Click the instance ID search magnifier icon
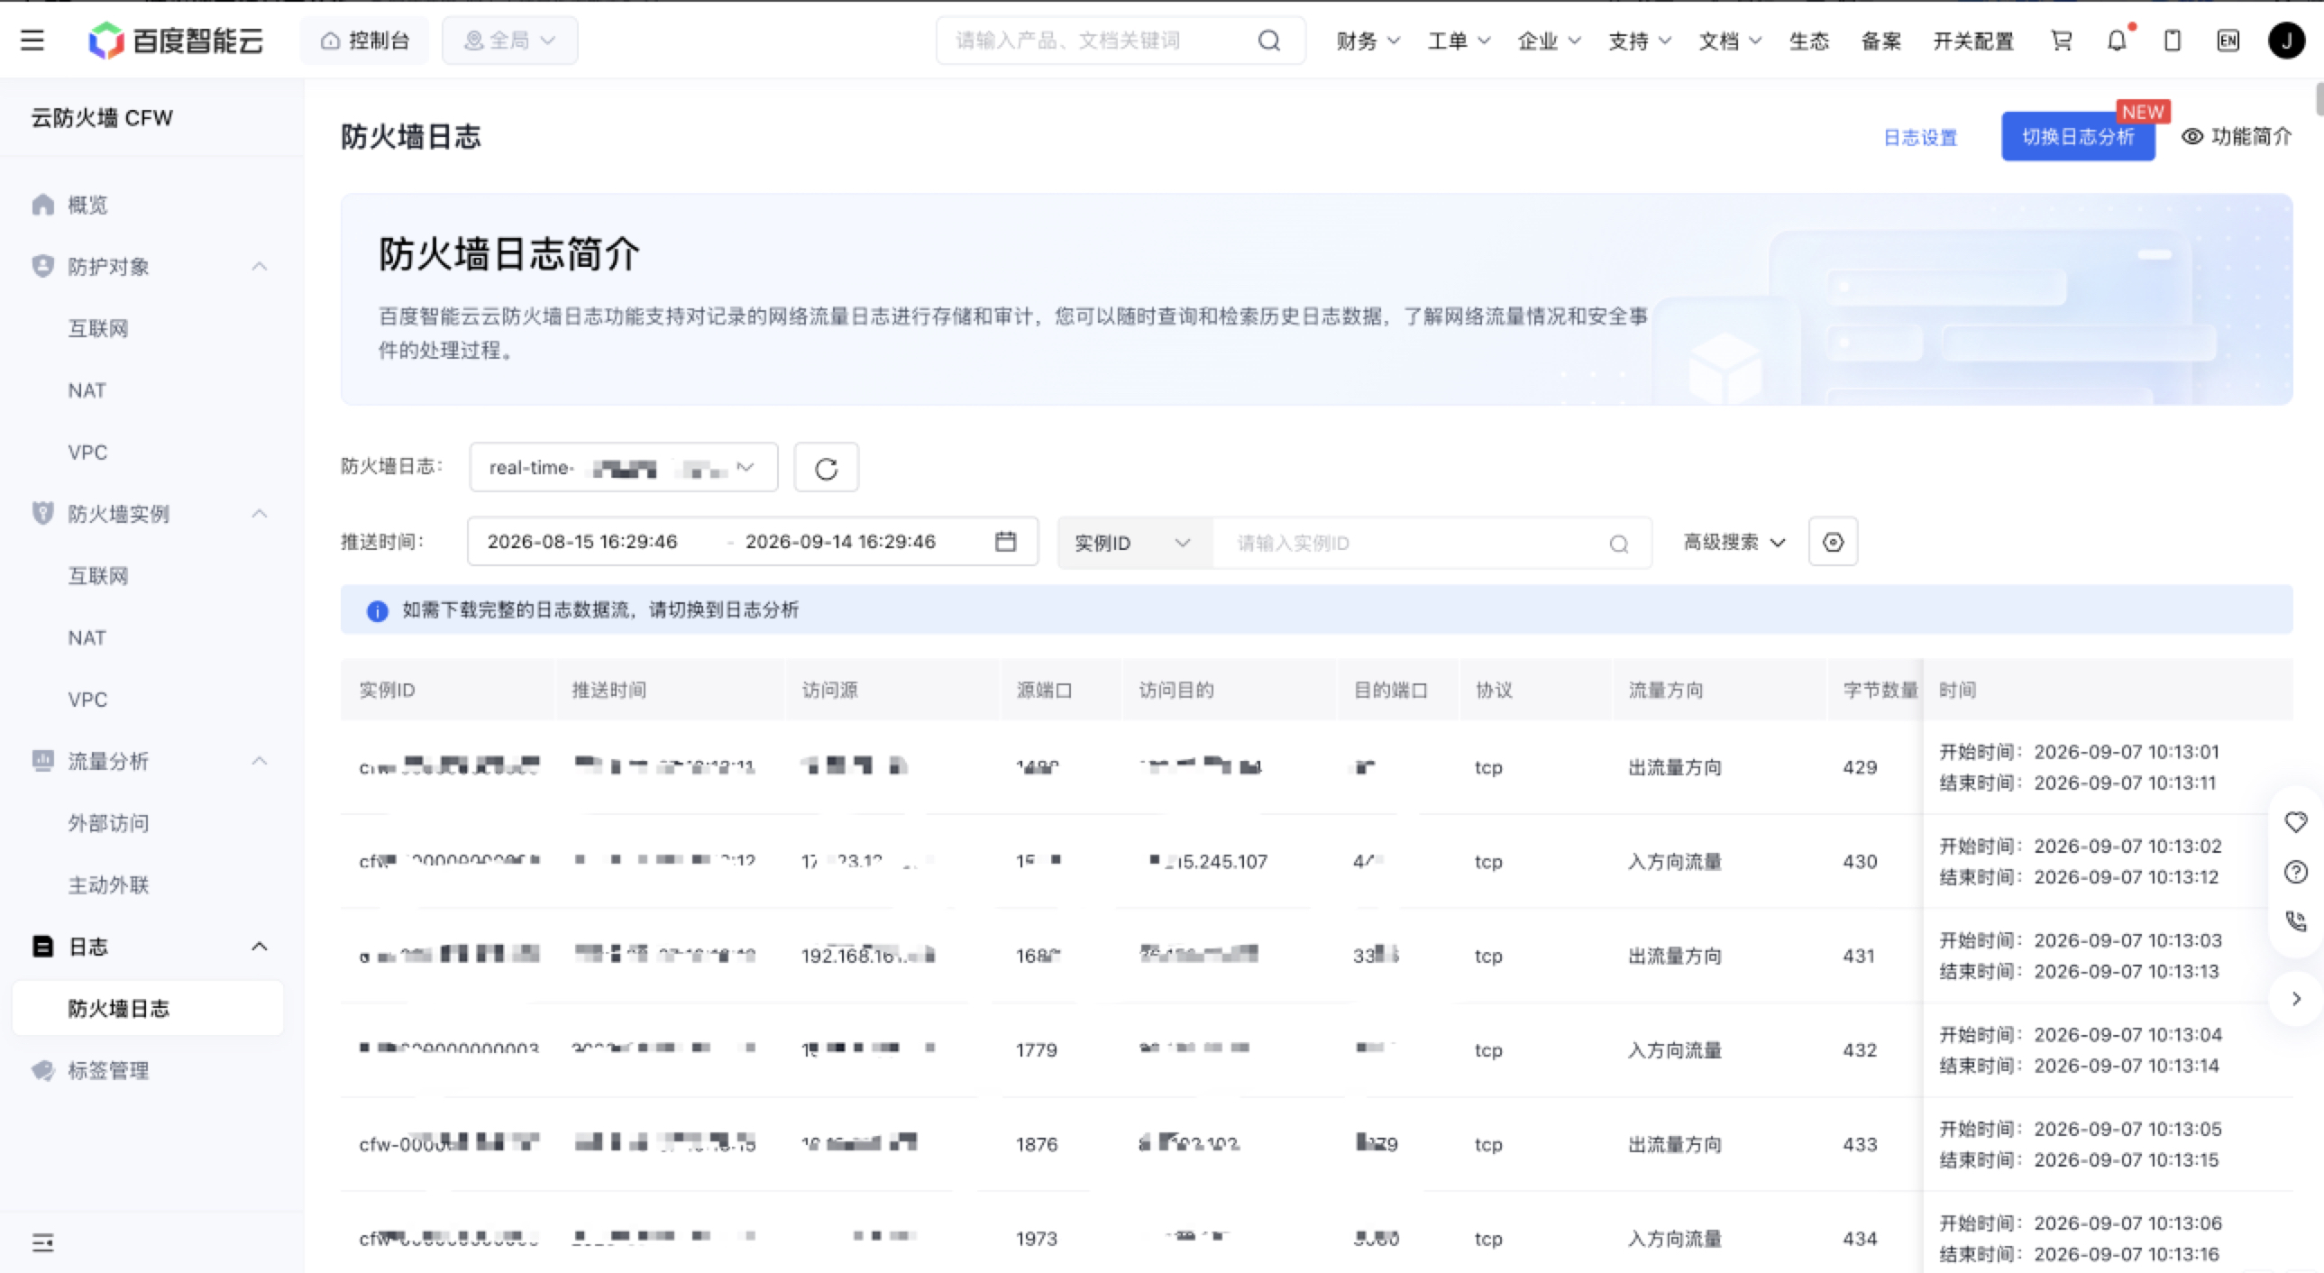The image size is (2324, 1273). coord(1619,543)
